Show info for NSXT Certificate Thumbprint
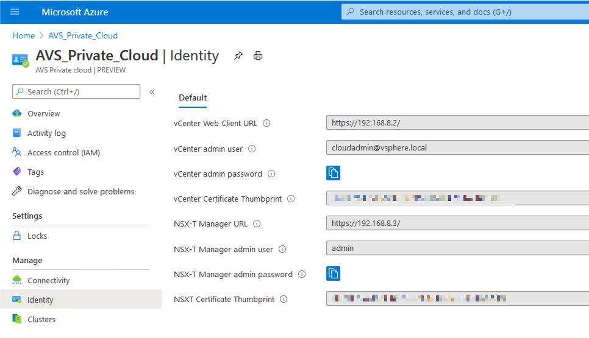The image size is (589, 338). [x=284, y=299]
